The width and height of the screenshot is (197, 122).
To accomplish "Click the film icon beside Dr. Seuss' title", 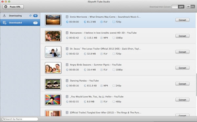I will 67,49.
